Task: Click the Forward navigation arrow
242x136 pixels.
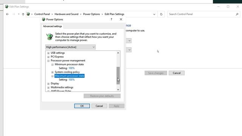Action: pos(14,14)
